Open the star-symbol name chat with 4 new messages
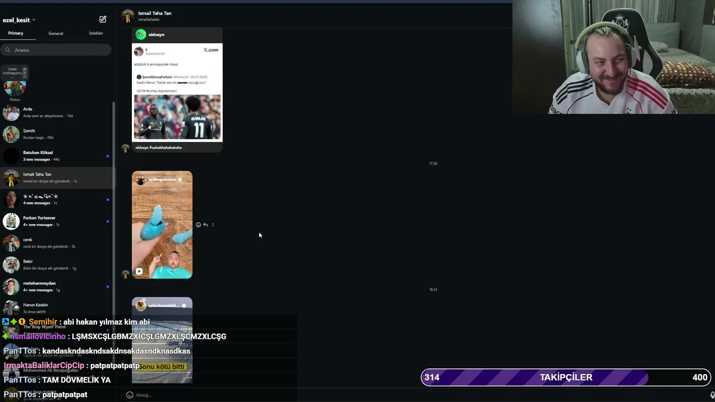 (x=57, y=199)
